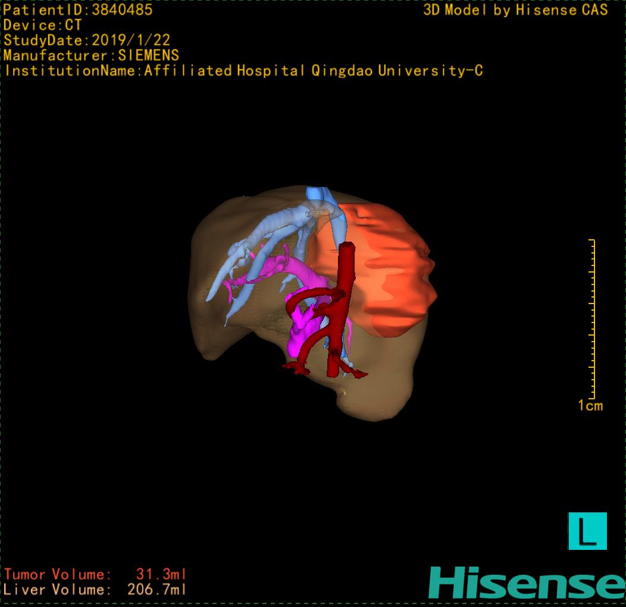626x607 pixels.
Task: Click the 31.3ml tumor volume value
Action: [161, 575]
